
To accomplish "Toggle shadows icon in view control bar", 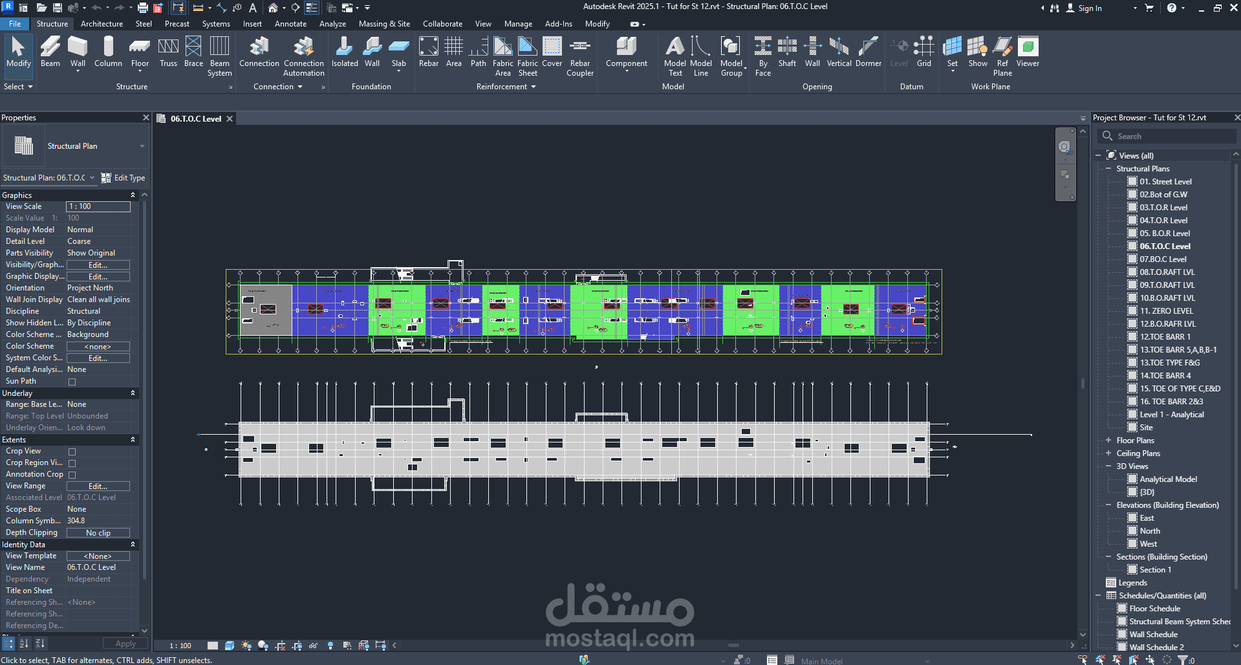I will tap(263, 646).
